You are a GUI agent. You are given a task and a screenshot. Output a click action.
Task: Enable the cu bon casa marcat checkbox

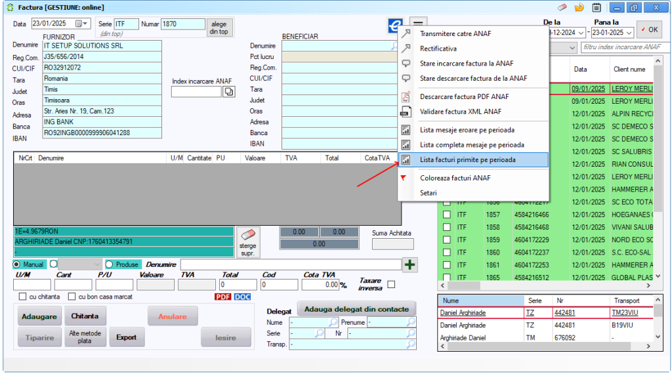(x=72, y=297)
